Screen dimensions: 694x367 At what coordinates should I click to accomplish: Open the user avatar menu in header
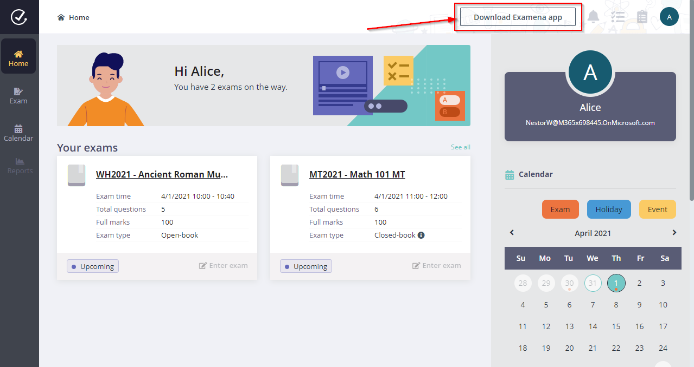point(669,17)
